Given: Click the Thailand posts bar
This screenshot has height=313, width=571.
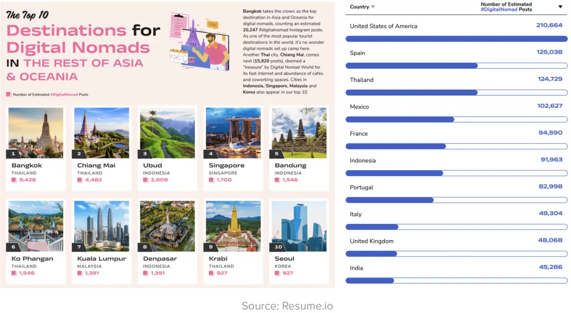Looking at the screenshot, I should coord(456,93).
